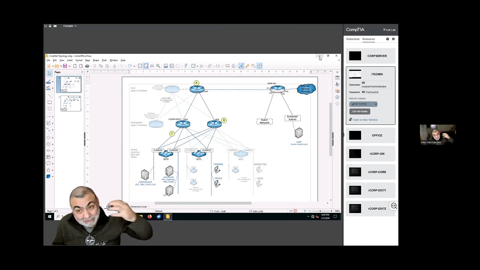Toggle the Show Draw Functions icon
The width and height of the screenshot is (480, 270).
click(260, 66)
